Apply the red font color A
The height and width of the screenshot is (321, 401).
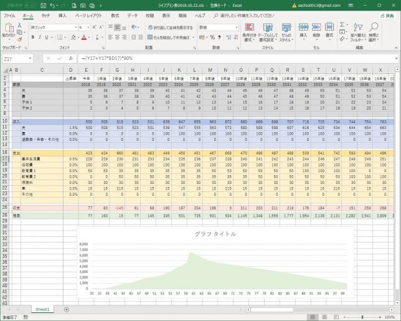[84, 37]
